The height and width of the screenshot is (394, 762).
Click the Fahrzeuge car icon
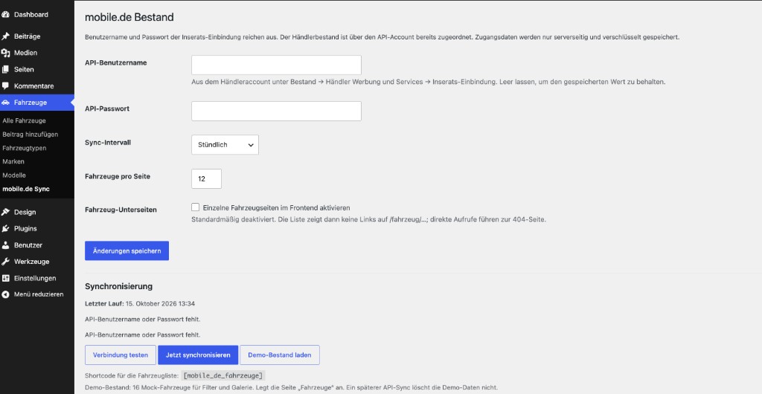coord(5,103)
